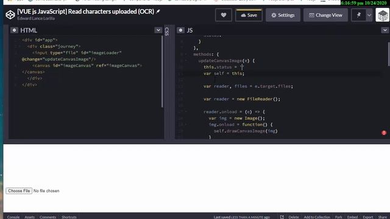The width and height of the screenshot is (390, 219).
Task: Open JS editor settings gear
Action: [180, 30]
